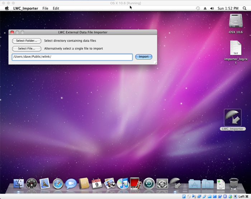
Task: Launch iChat from the Dock
Action: pyautogui.click(x=71, y=184)
